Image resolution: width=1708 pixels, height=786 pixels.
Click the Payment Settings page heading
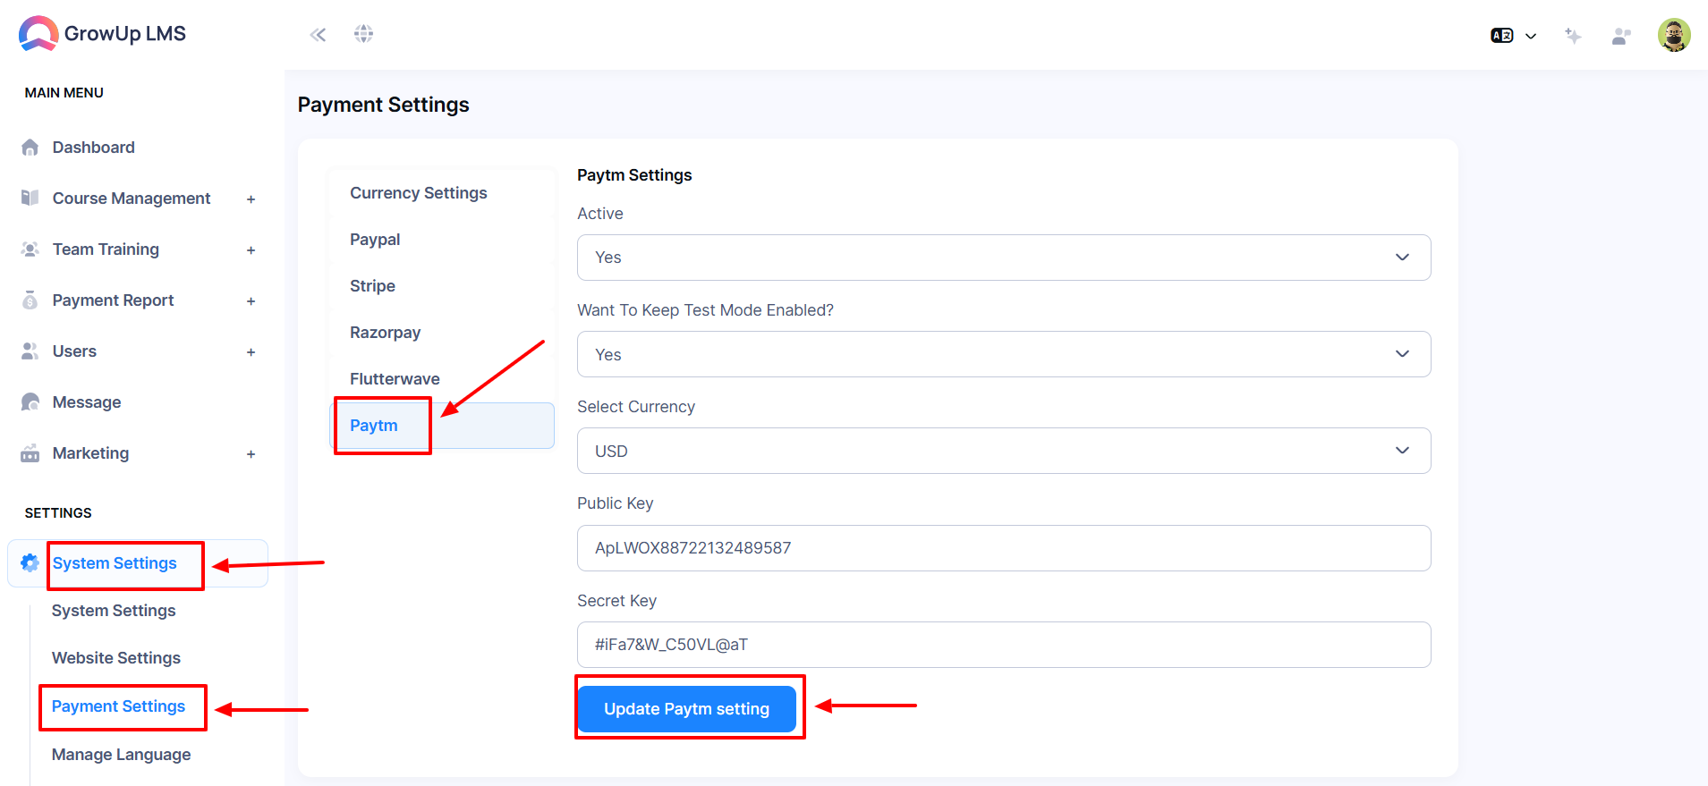tap(384, 105)
